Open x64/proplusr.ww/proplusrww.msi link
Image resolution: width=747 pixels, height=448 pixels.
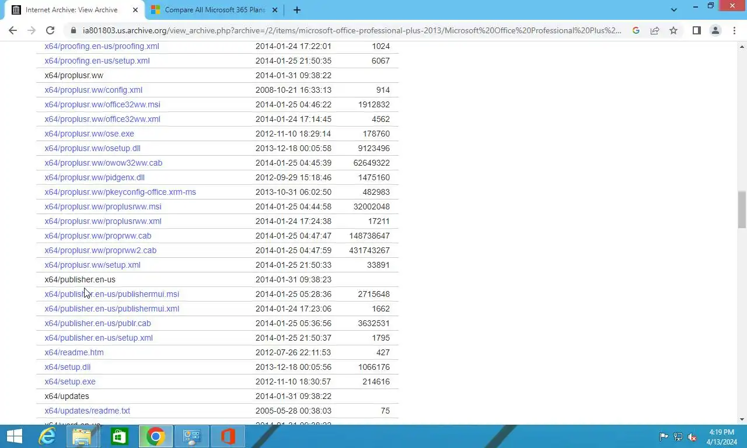click(x=103, y=206)
